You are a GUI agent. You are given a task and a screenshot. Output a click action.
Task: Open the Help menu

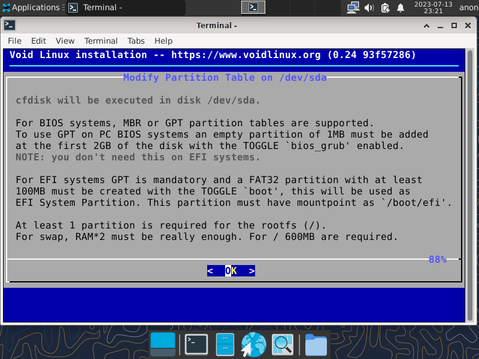click(163, 41)
